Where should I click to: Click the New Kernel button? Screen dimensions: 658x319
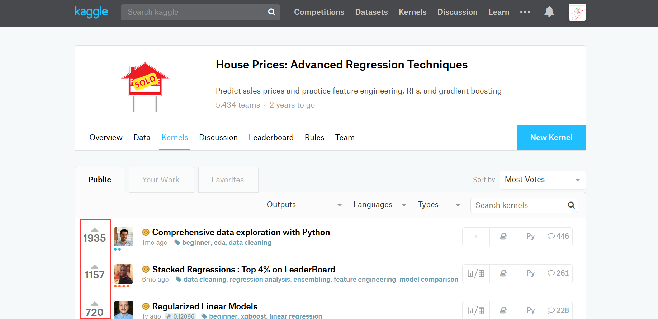pos(551,138)
